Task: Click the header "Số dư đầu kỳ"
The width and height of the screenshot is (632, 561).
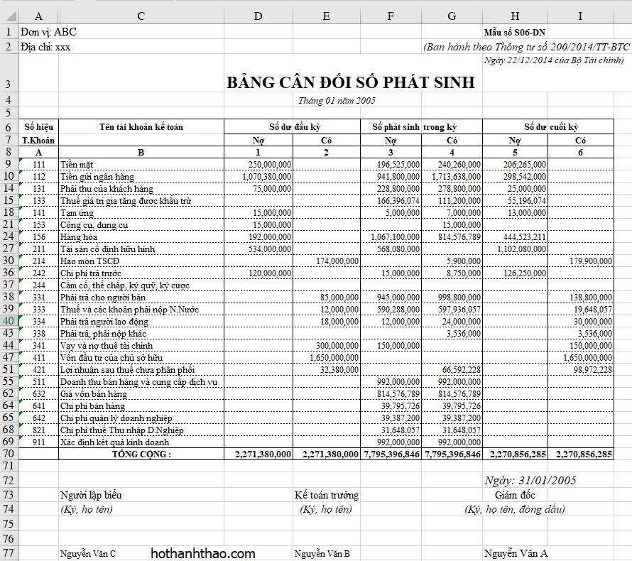Action: click(295, 127)
